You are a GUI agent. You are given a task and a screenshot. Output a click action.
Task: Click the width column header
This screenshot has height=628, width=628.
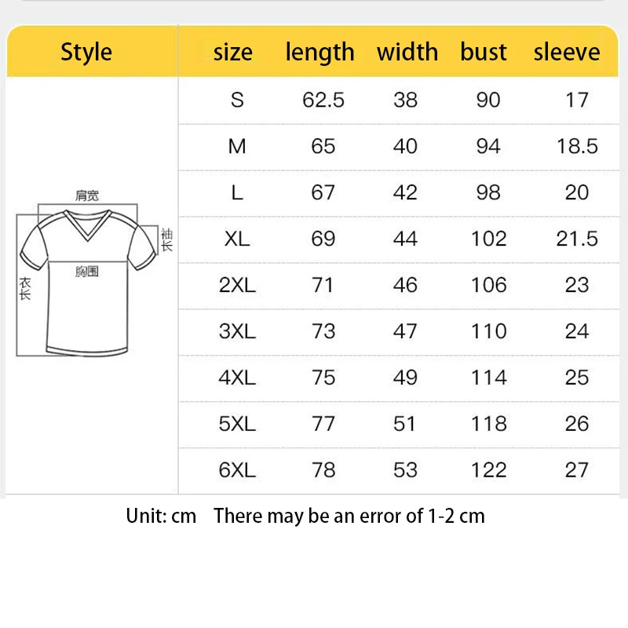407,53
